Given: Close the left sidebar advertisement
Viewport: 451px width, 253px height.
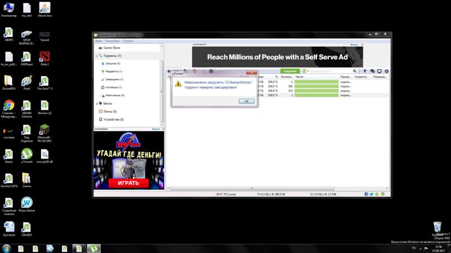Looking at the screenshot, I should point(163,129).
